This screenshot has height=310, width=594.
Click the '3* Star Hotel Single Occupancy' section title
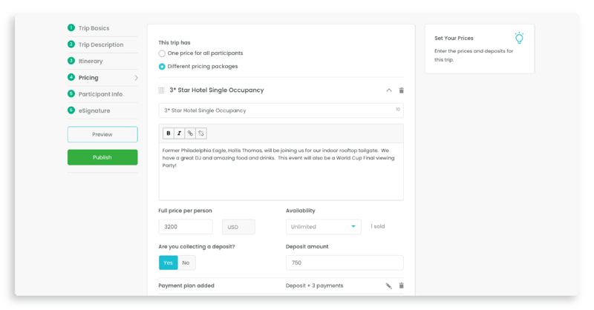point(217,90)
